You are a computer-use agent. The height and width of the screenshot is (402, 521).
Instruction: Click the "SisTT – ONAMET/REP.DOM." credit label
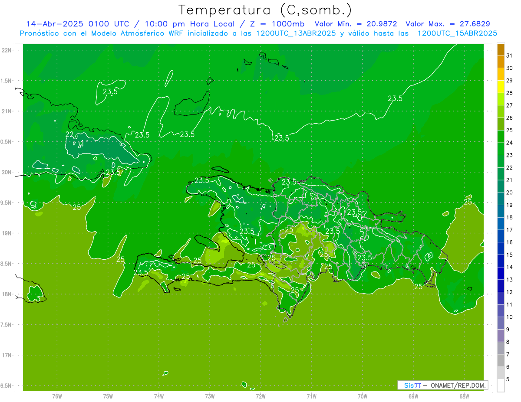tap(442, 385)
